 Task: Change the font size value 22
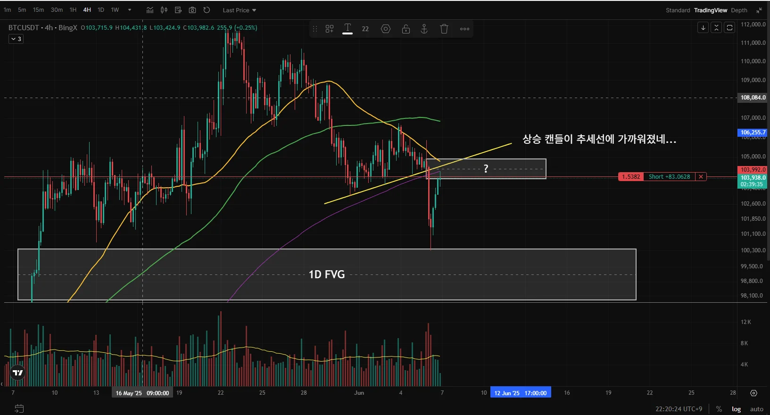click(x=365, y=29)
